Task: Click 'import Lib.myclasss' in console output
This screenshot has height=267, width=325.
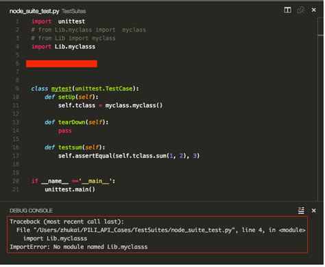Action: 55,238
